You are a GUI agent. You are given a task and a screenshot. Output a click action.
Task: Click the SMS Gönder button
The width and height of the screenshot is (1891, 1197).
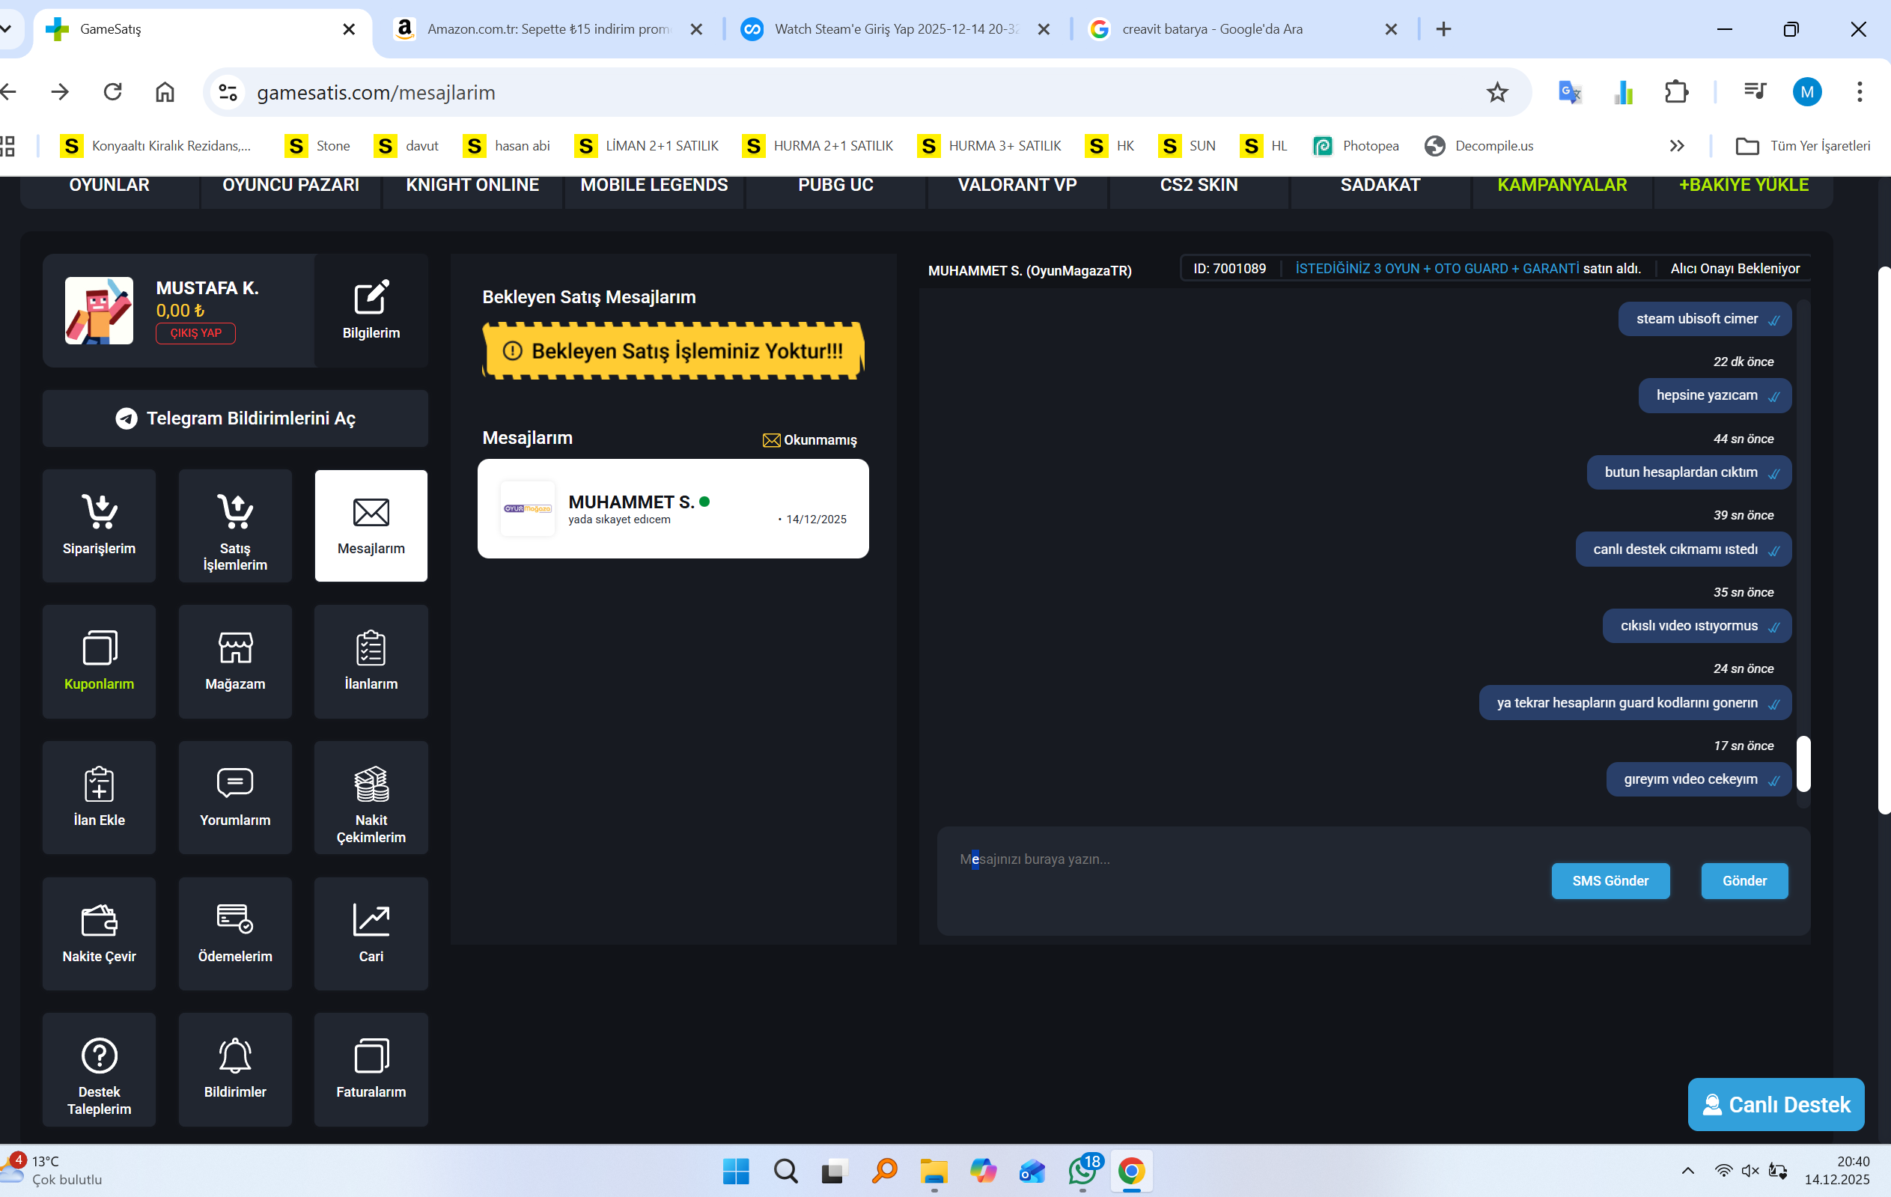point(1610,881)
